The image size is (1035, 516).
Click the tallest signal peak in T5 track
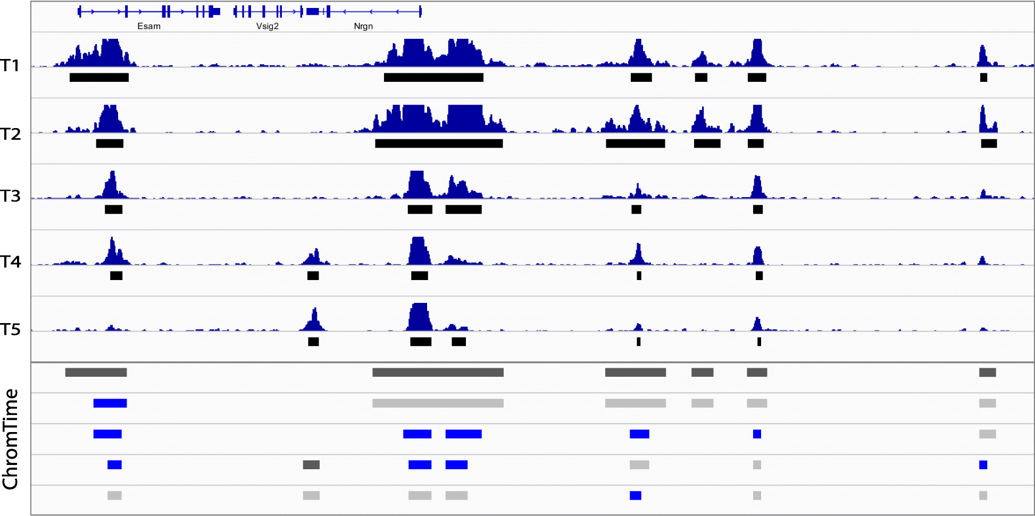click(x=420, y=317)
